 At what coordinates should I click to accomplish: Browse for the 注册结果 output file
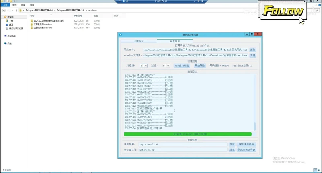click(x=232, y=144)
